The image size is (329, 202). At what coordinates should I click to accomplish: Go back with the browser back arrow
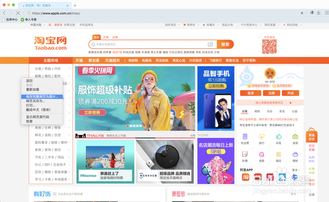(4, 13)
